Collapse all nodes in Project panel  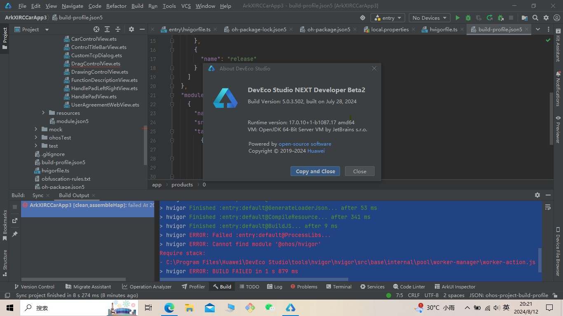tap(118, 29)
